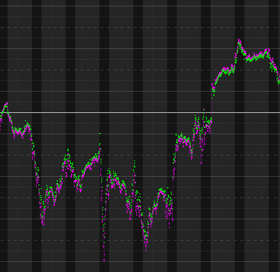Click the lowest green dot at the gap-up start
The height and width of the screenshot is (272, 280).
212,98
